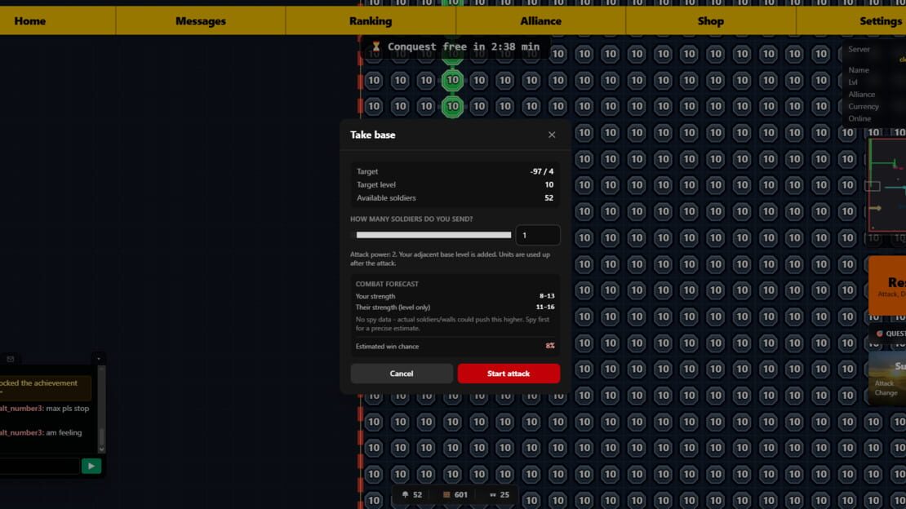Switch to the Ranking tab
This screenshot has width=906, height=509.
[x=371, y=20]
